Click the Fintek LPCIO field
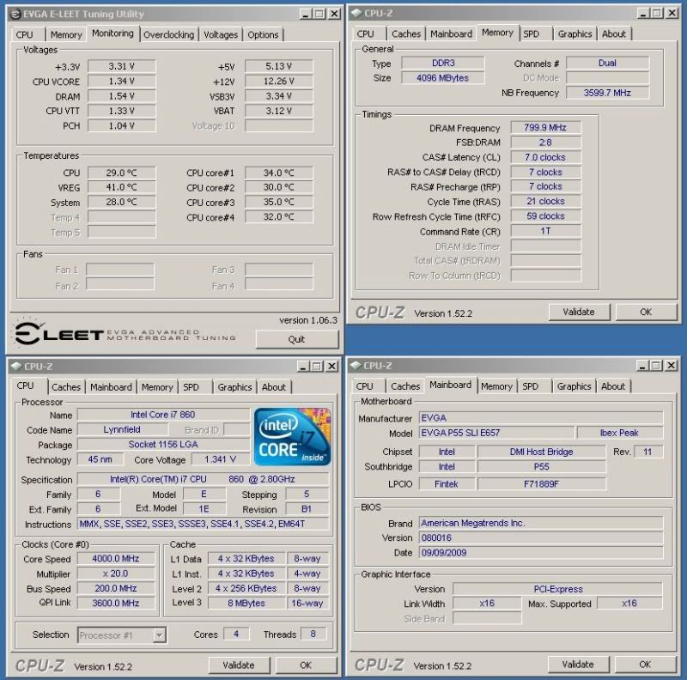The height and width of the screenshot is (680, 687). (447, 484)
